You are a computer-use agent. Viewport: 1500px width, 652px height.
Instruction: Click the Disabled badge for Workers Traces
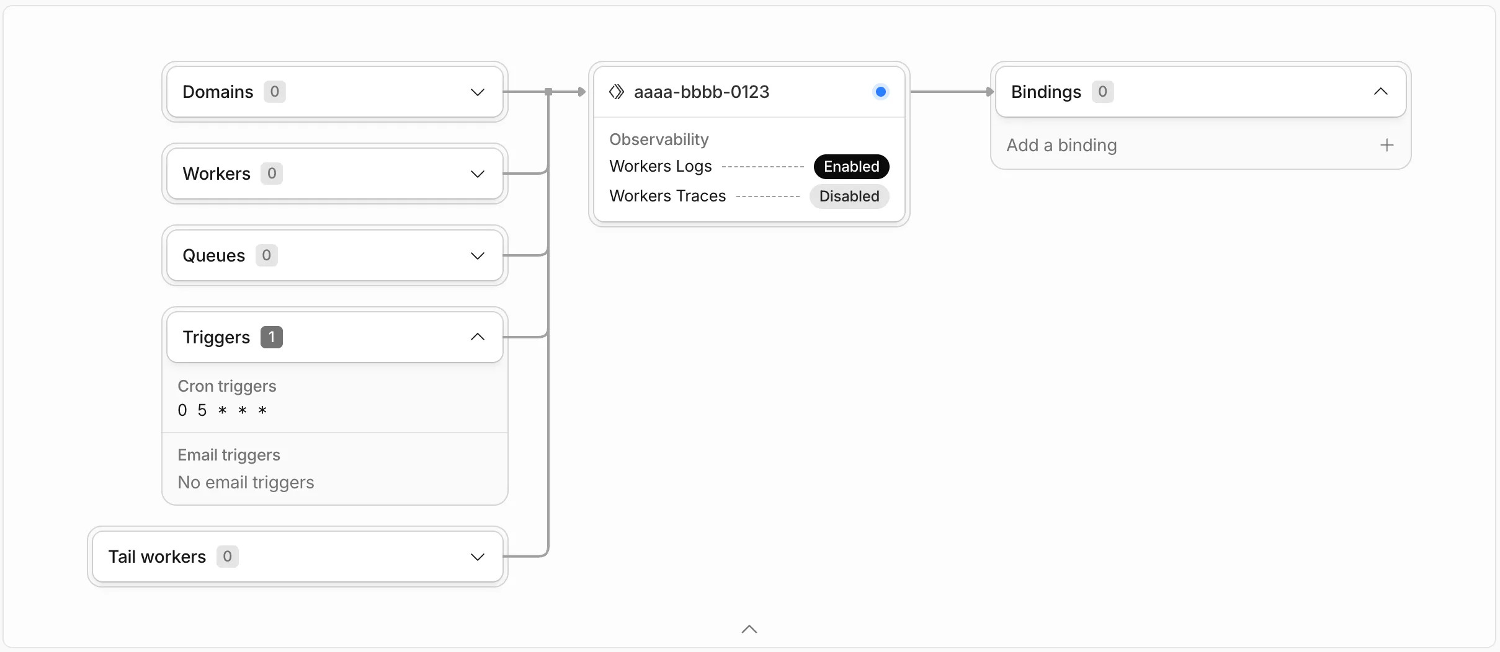[x=849, y=196]
